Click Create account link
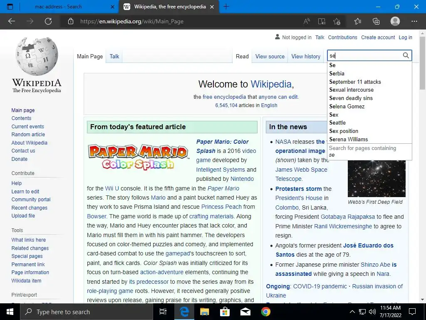The width and height of the screenshot is (426, 320). click(378, 37)
